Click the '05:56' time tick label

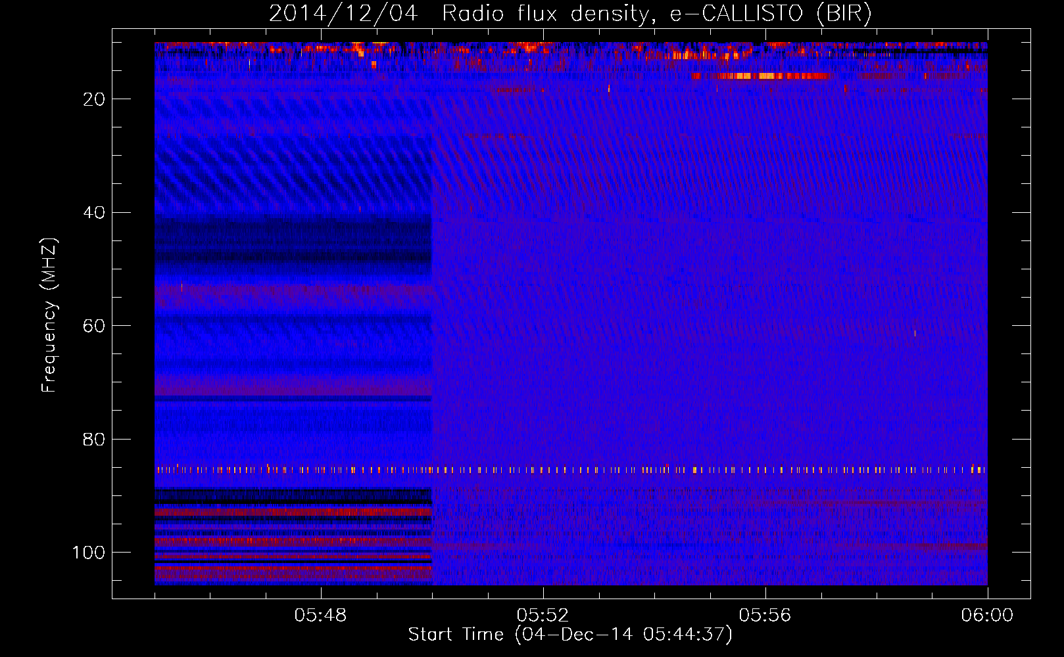pos(765,616)
